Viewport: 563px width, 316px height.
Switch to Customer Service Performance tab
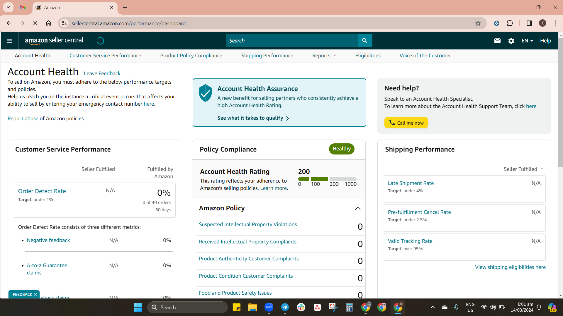[x=105, y=56]
